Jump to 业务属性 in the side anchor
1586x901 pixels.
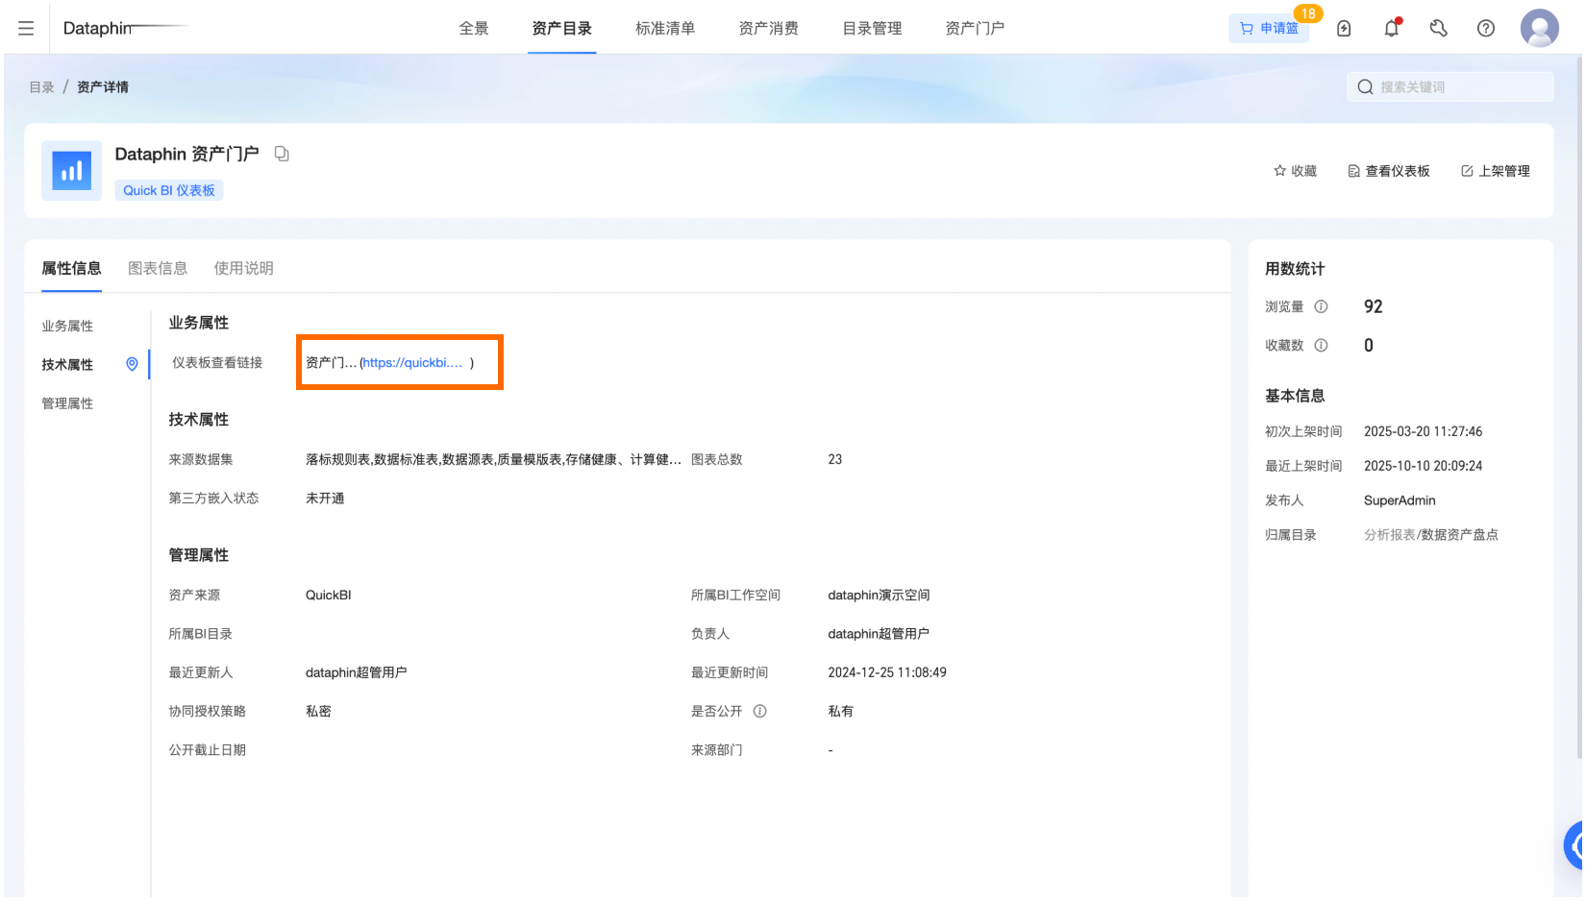67,326
